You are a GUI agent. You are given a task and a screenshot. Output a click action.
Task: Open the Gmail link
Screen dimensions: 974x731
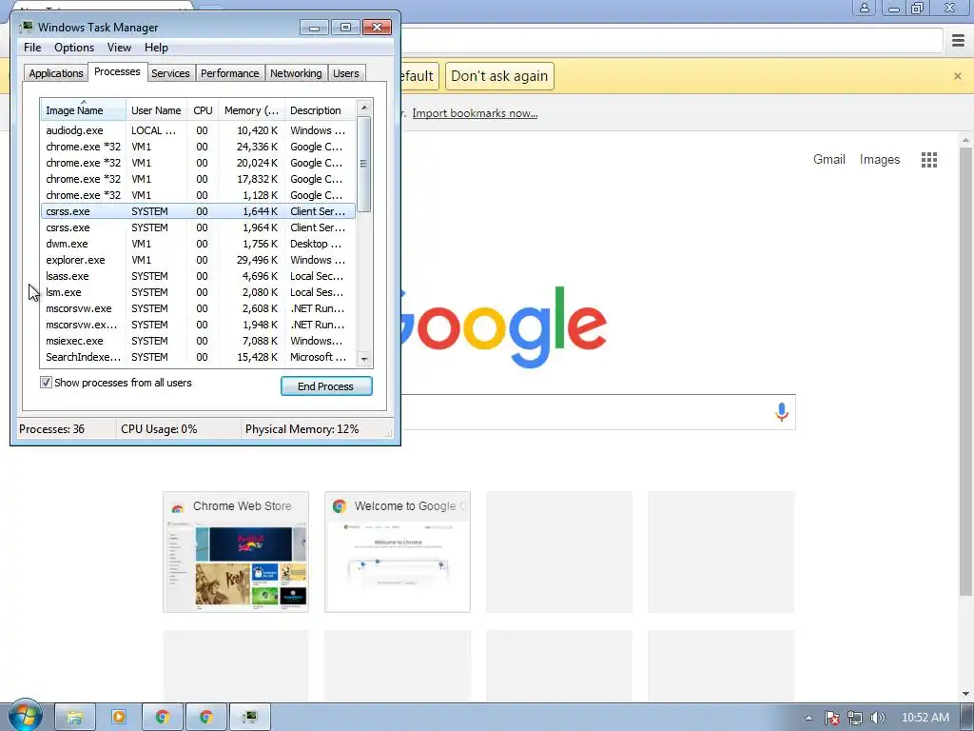pos(829,159)
